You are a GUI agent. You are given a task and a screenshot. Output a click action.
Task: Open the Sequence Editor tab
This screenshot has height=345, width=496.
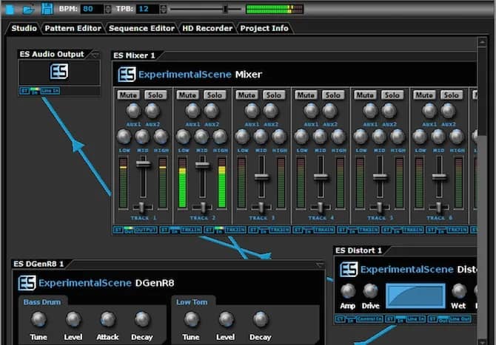pyautogui.click(x=141, y=28)
